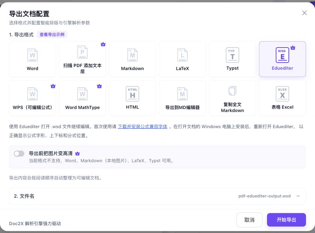The height and width of the screenshot is (233, 315).
Task: Click the 导出到MD编辑器 label
Action: [182, 108]
